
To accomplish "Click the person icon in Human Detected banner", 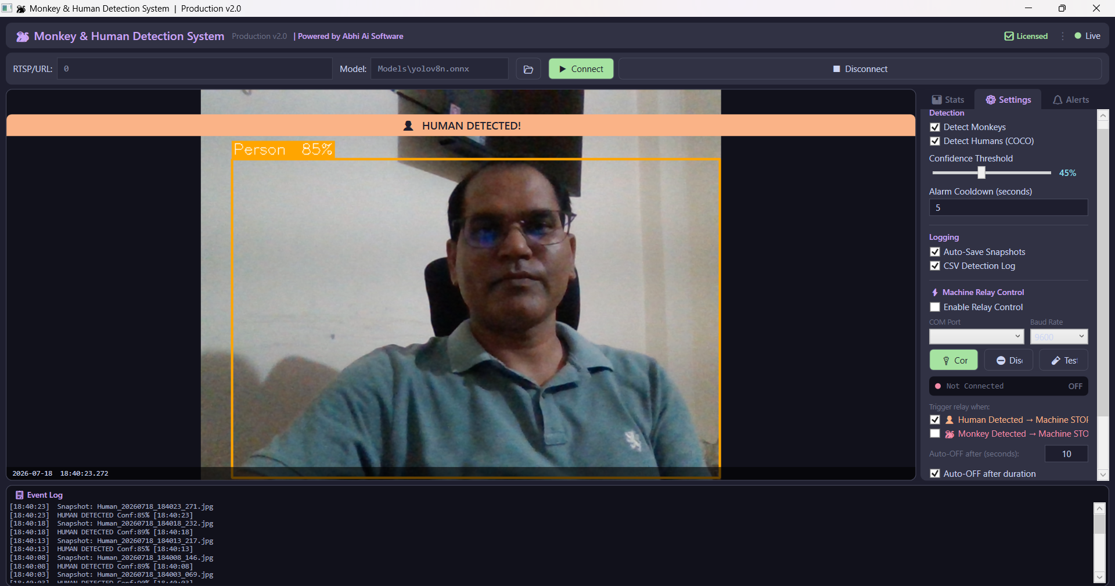I will (409, 125).
